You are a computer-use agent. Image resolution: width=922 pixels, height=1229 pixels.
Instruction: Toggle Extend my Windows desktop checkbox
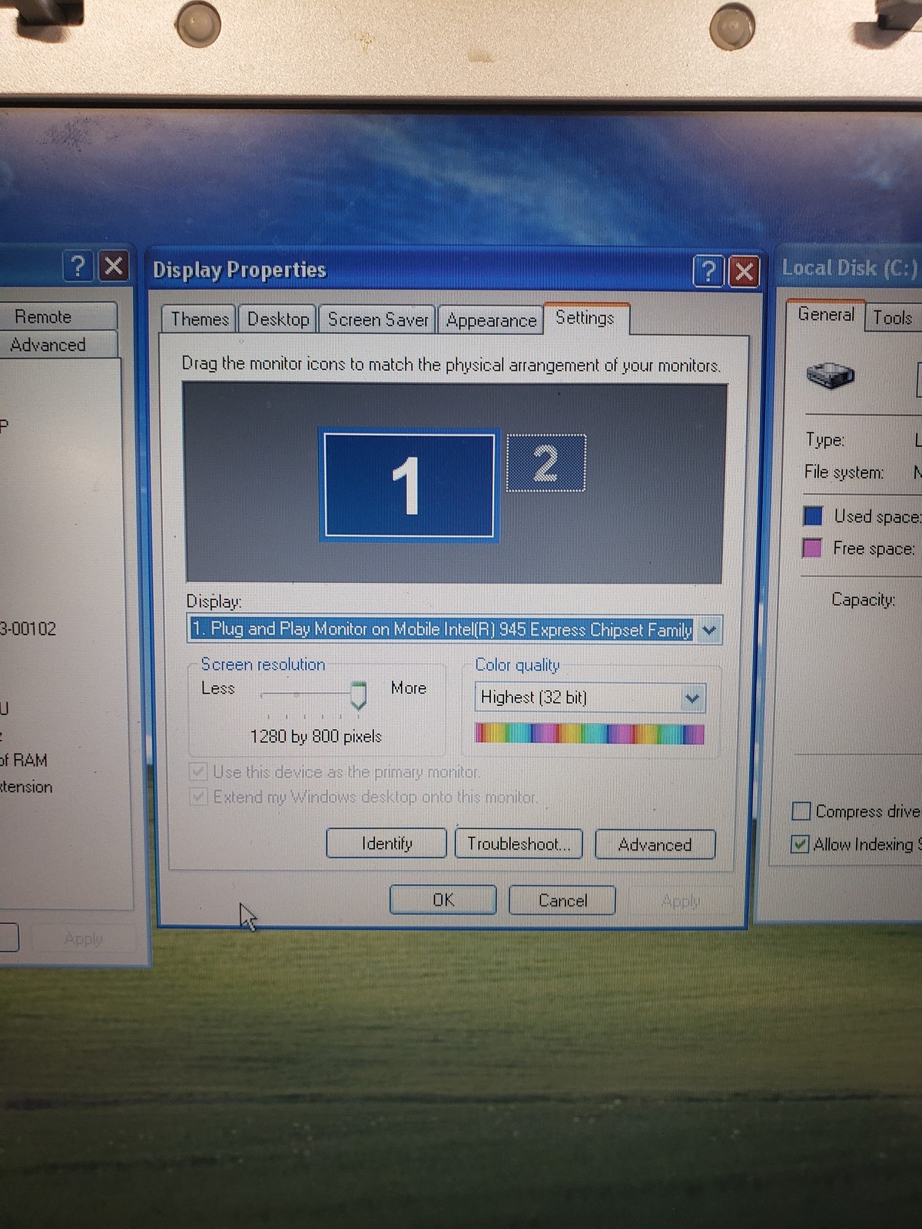(199, 797)
